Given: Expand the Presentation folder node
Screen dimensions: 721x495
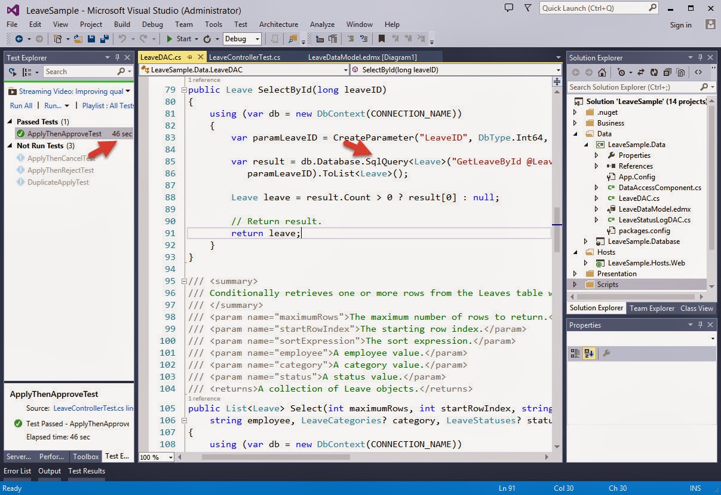Looking at the screenshot, I should pos(575,274).
